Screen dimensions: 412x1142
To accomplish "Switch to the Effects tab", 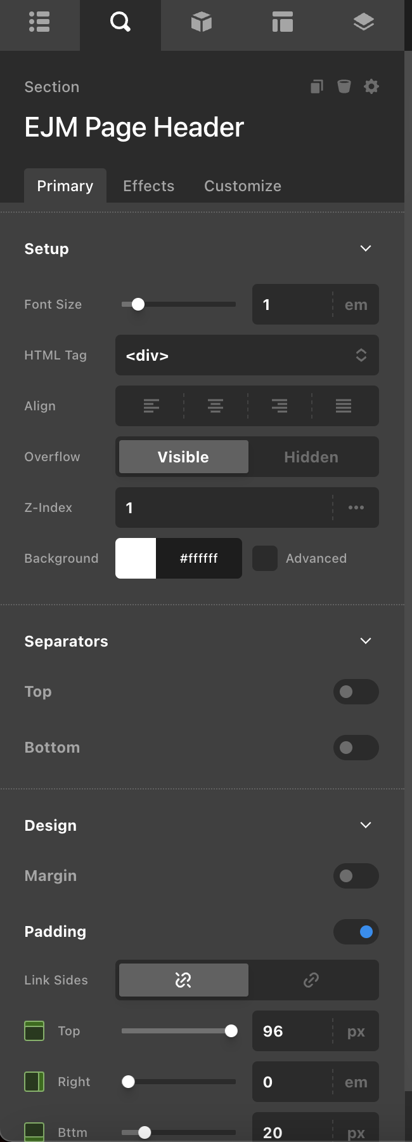I will tap(148, 186).
